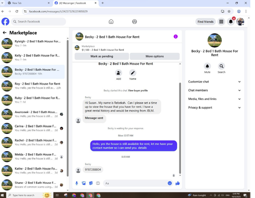Show hidden system tray icons
The width and height of the screenshot is (255, 198).
(211, 195)
